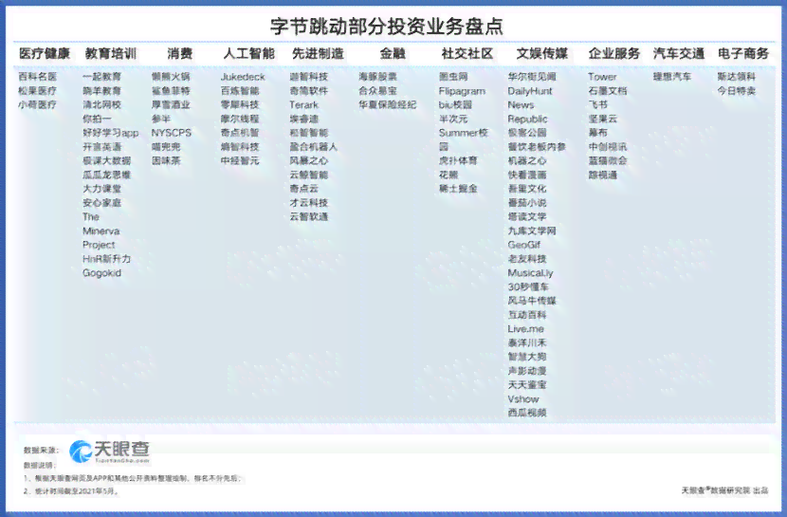This screenshot has width=787, height=517.
Task: Click the entry 坚果云
Action: 603,119
